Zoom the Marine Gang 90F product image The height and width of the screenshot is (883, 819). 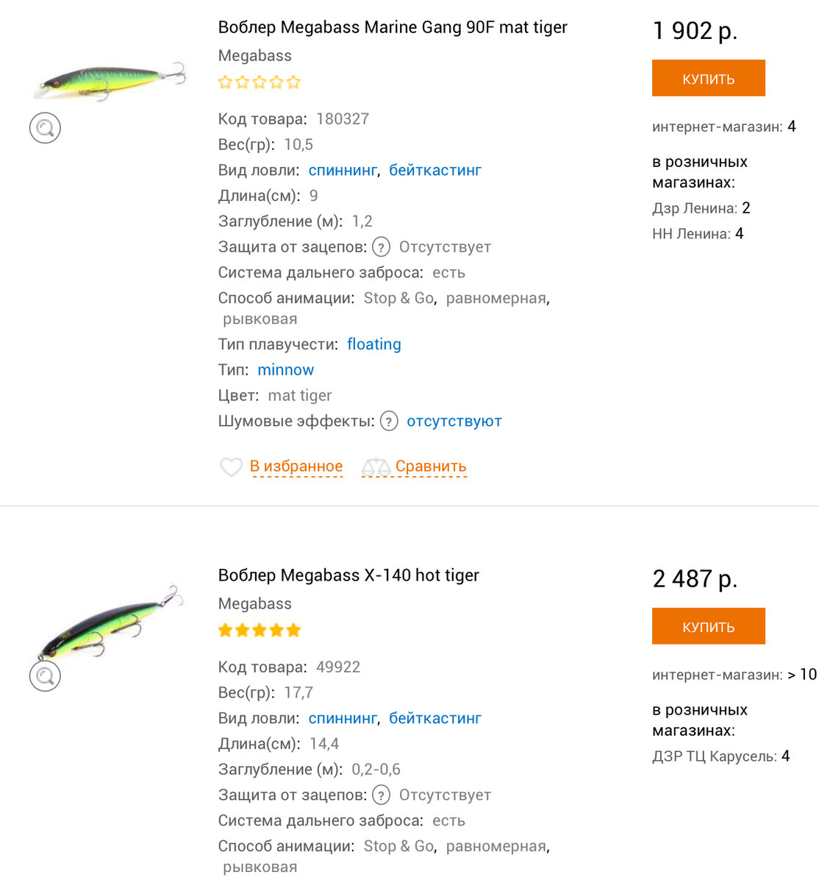click(45, 128)
